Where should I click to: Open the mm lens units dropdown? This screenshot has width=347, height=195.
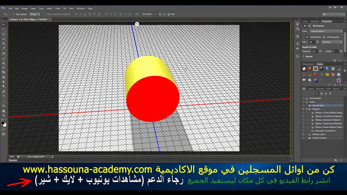[332, 42]
